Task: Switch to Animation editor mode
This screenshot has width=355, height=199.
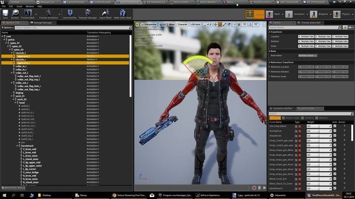Action: pyautogui.click(x=295, y=14)
